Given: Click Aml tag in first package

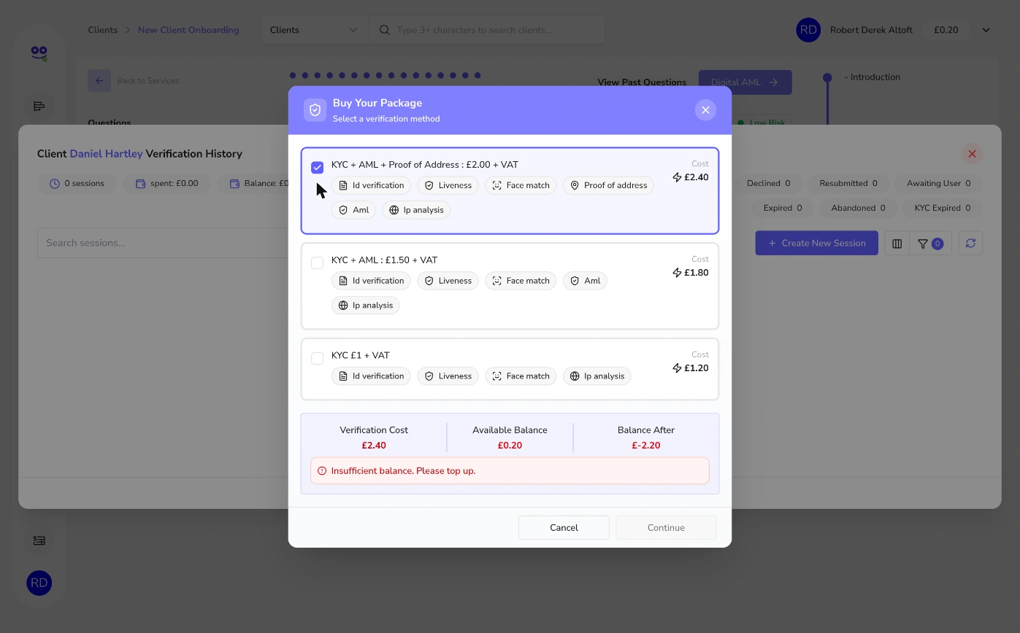Looking at the screenshot, I should [x=353, y=210].
